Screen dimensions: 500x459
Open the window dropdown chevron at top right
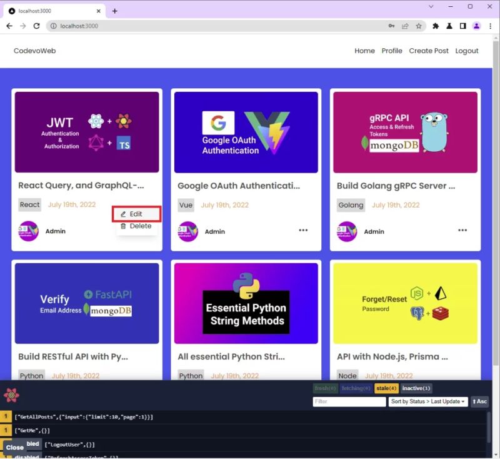(432, 6)
